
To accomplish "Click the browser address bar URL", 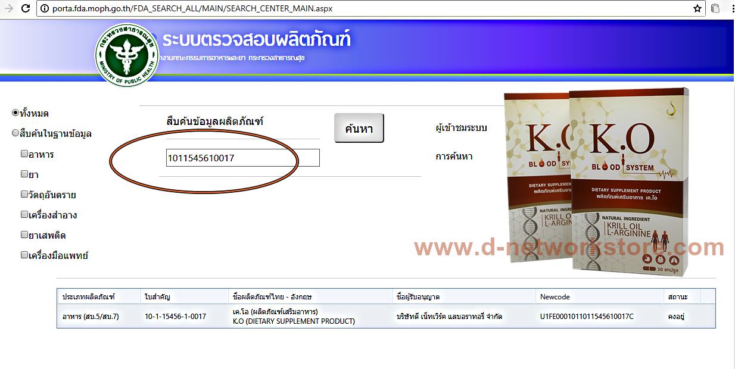I will 192,9.
